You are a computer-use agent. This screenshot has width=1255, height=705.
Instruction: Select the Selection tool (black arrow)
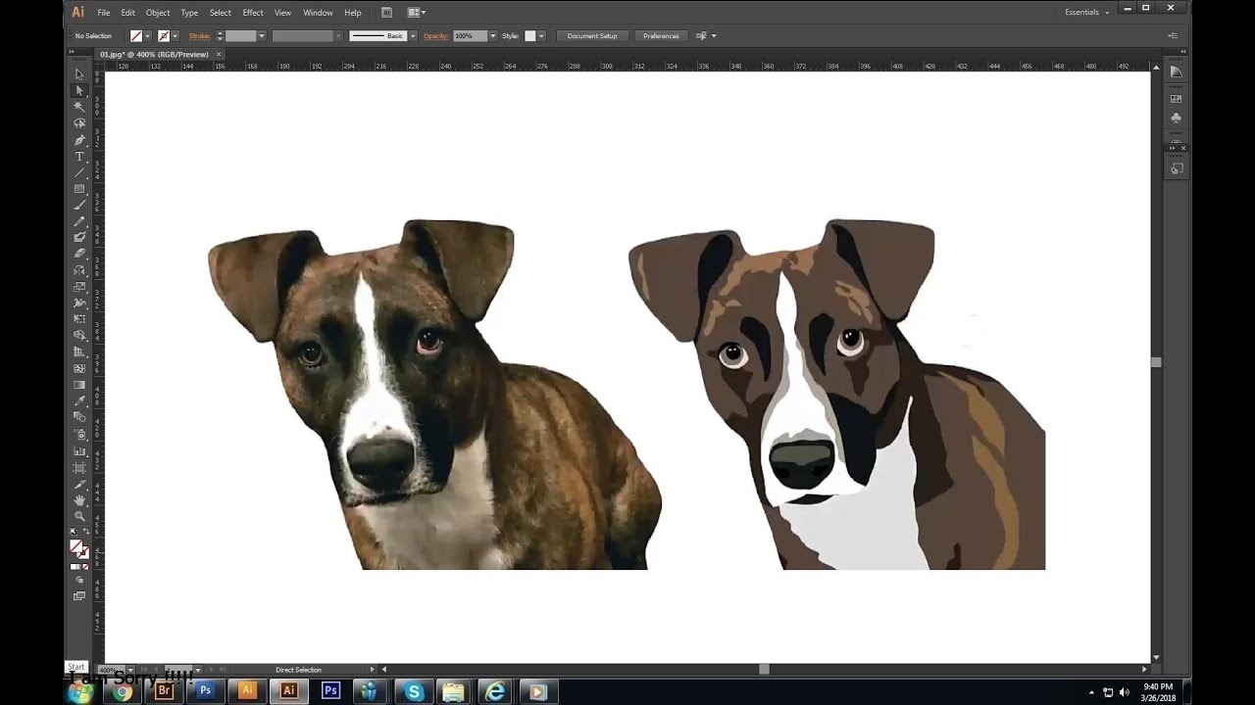tap(79, 74)
